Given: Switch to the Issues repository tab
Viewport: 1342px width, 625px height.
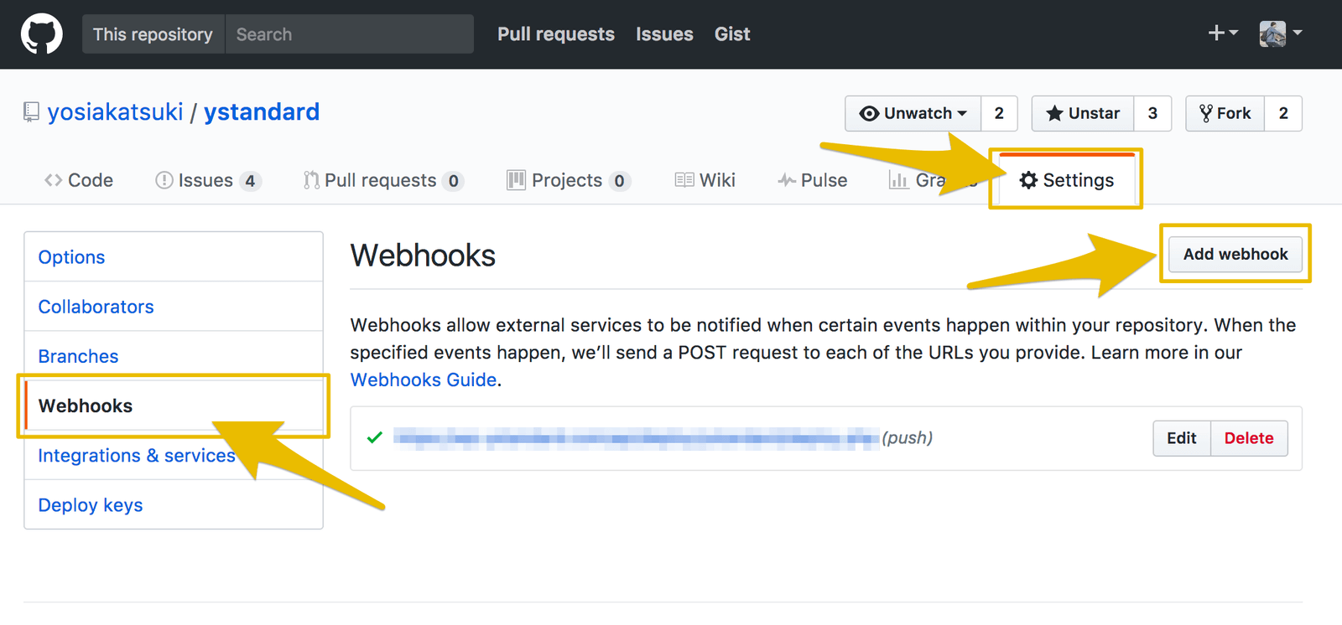Looking at the screenshot, I should (208, 180).
